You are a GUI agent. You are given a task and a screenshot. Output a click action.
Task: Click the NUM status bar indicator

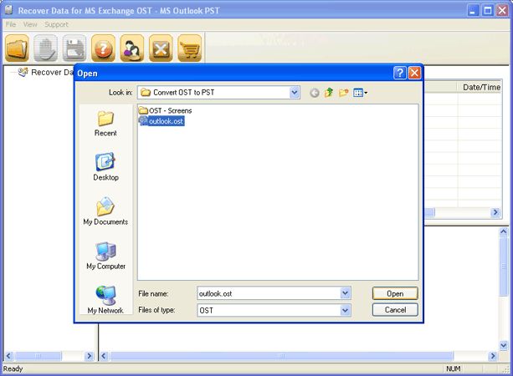(453, 368)
